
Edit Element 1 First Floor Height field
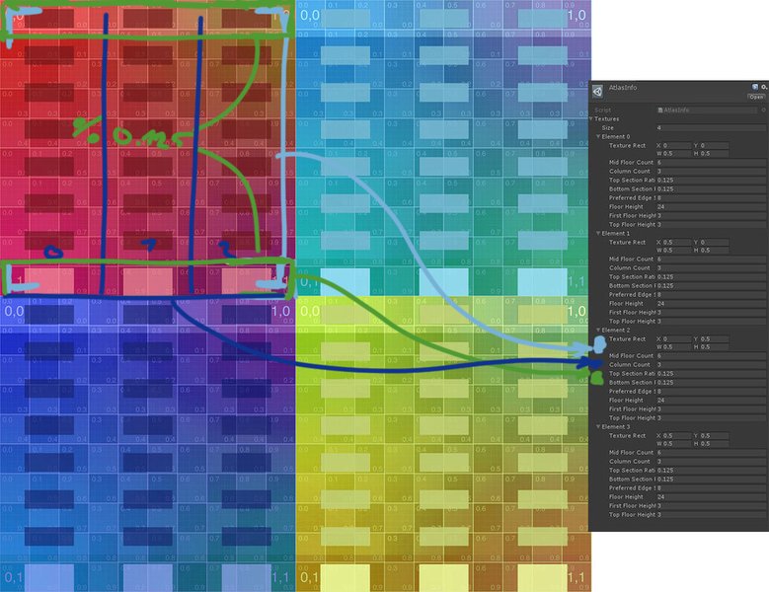(711, 312)
